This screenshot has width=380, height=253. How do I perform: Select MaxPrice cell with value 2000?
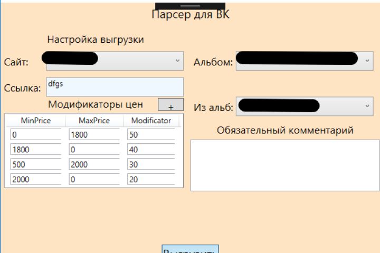pyautogui.click(x=94, y=164)
